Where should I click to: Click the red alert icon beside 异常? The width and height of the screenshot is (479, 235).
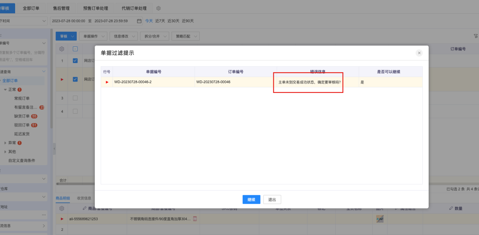pos(20,143)
